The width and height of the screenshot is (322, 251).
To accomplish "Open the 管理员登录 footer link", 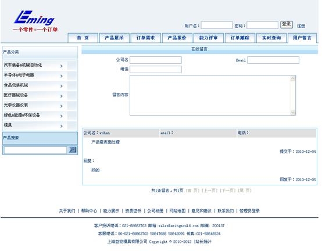I will point(249,211).
